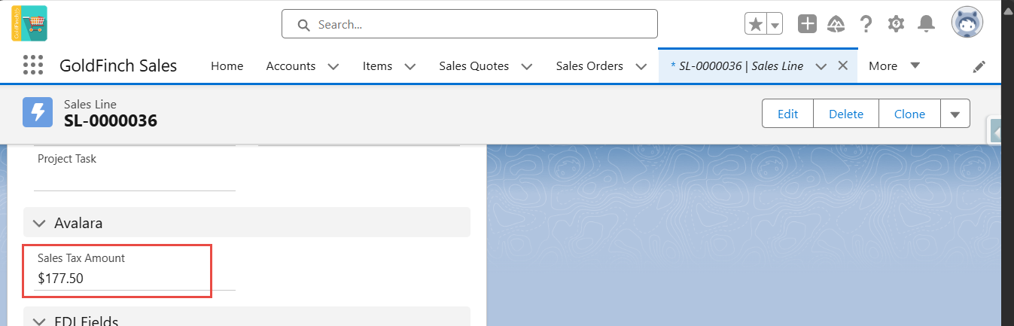Screen dimensions: 1014x326
Task: Click the $177.50 Sales Tax Amount value
Action: pyautogui.click(x=60, y=279)
